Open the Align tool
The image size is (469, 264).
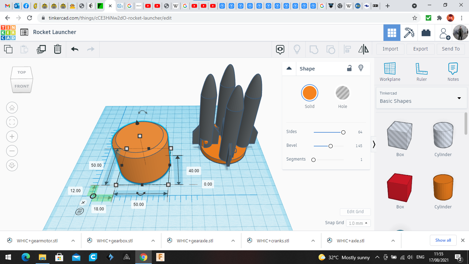tap(347, 49)
